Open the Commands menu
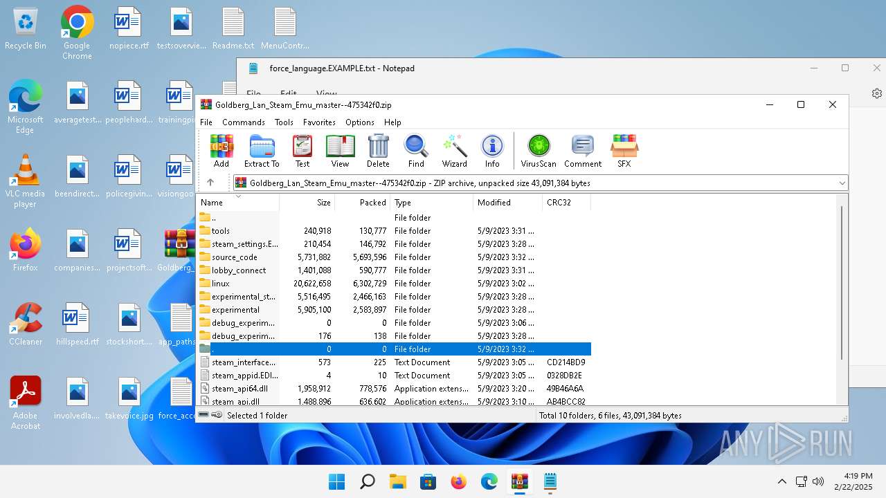Viewport: 886px width, 498px height. tap(244, 122)
